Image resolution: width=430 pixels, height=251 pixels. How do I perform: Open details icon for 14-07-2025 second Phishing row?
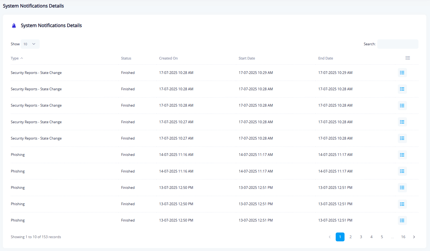coord(402,171)
